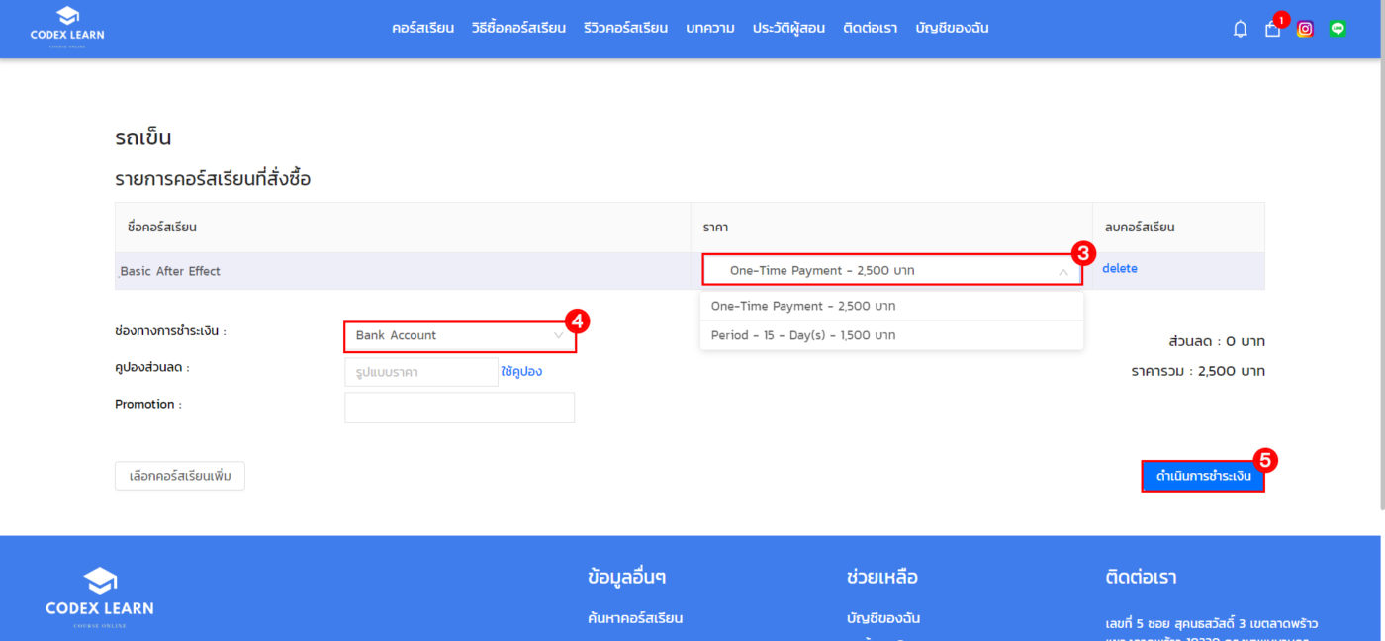Open the Bank Account payment dropdown

pos(459,335)
